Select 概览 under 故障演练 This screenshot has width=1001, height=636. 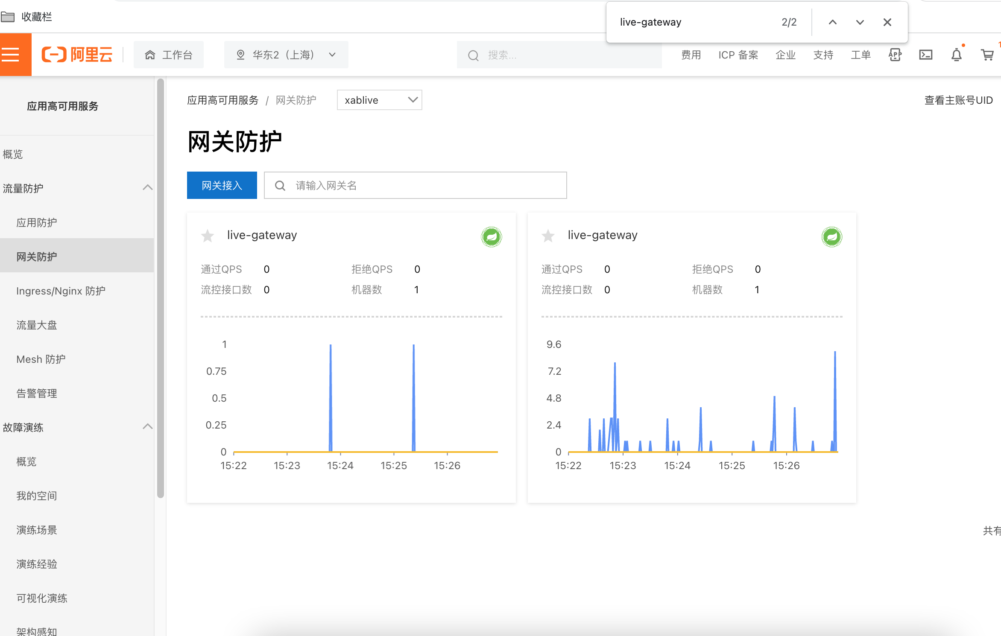pyautogui.click(x=26, y=461)
